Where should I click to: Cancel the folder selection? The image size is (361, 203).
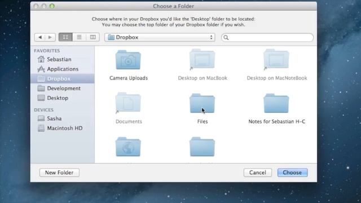258,173
